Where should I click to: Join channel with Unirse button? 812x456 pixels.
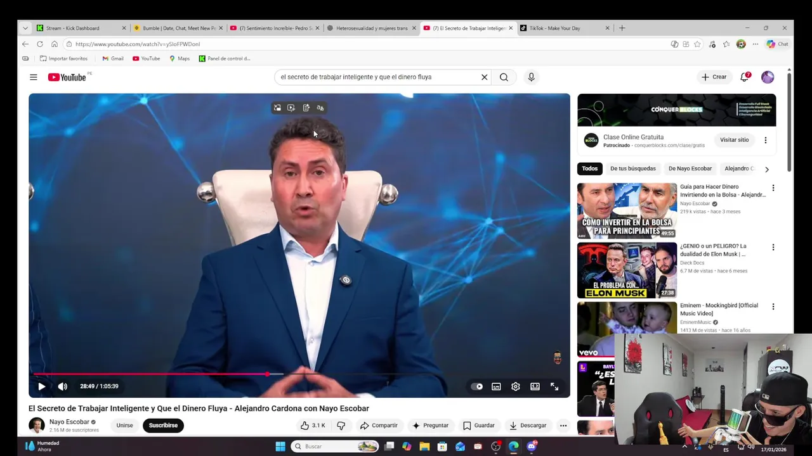(x=124, y=426)
